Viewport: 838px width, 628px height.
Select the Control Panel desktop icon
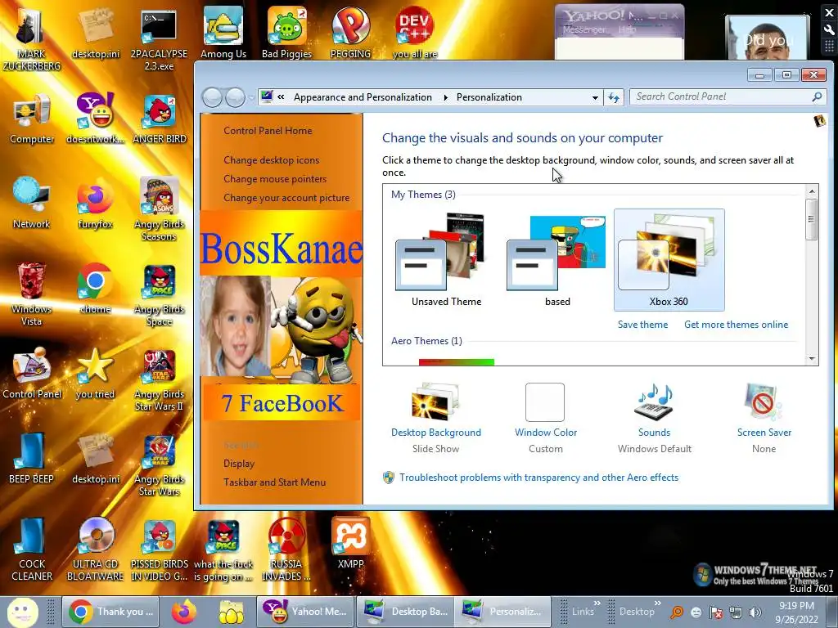click(x=32, y=373)
